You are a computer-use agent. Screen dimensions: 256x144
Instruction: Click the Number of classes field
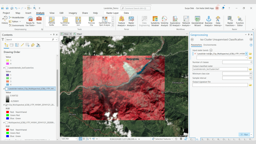tap(237, 62)
